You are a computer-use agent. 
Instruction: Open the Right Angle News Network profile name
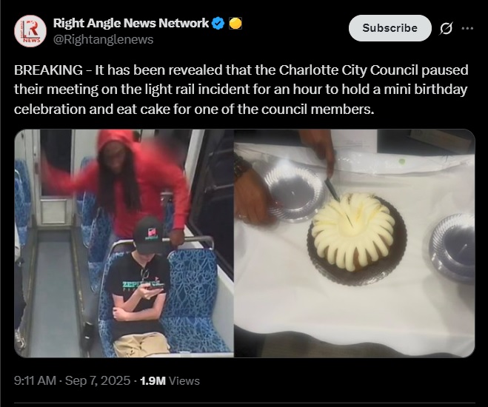(x=131, y=23)
